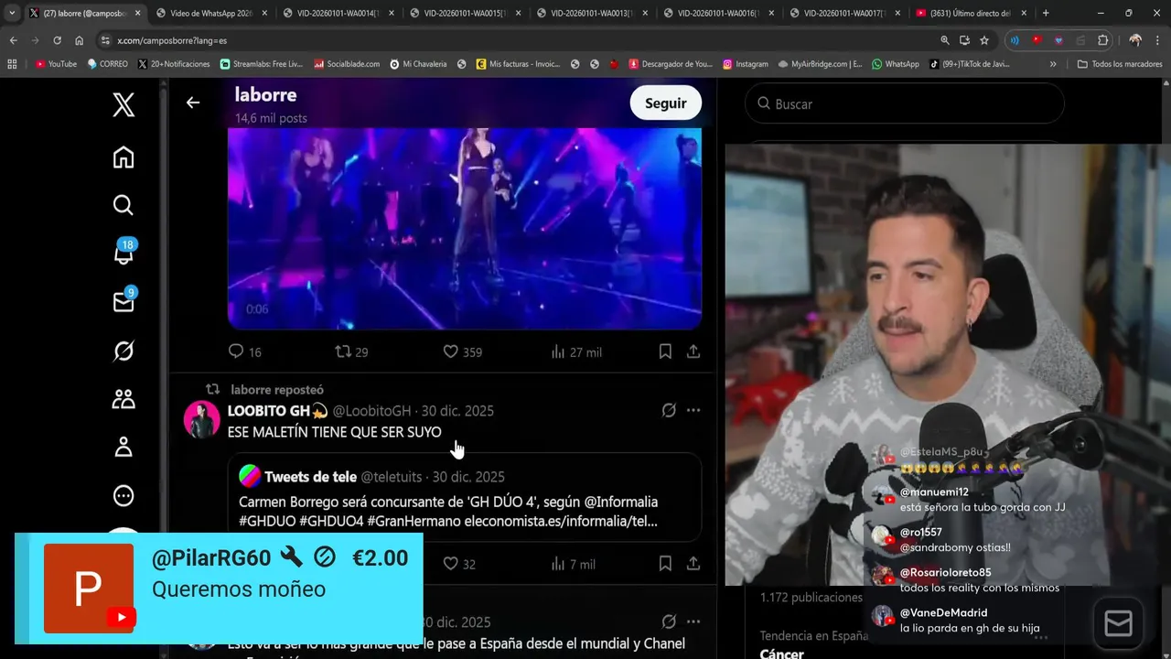Bookmark the video post
The width and height of the screenshot is (1171, 659).
point(665,351)
